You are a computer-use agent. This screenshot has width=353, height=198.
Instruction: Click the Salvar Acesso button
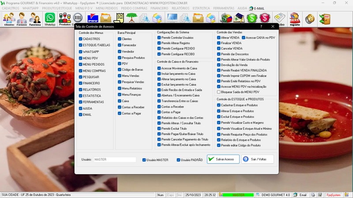click(x=223, y=159)
